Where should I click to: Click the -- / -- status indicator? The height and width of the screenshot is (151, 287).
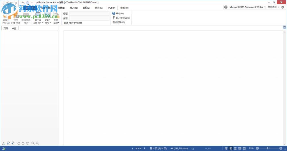208,149
